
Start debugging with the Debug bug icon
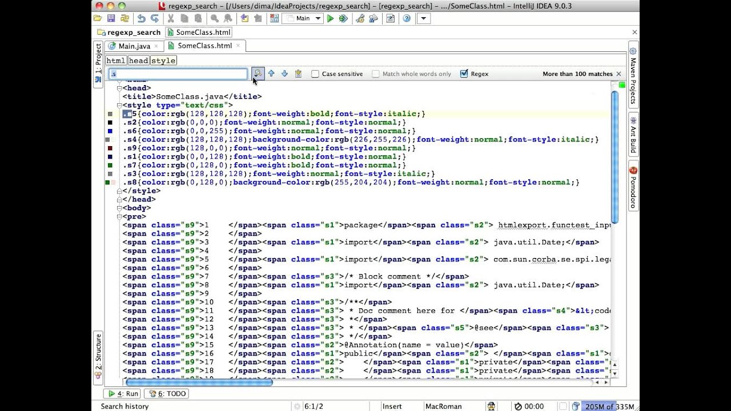(x=343, y=18)
